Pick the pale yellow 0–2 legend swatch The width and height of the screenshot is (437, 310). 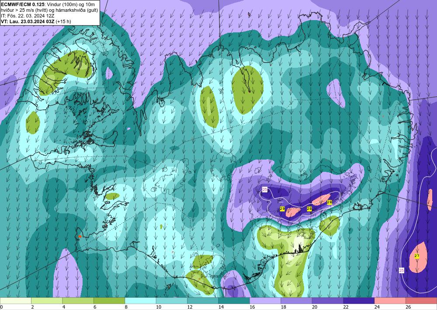point(16,301)
